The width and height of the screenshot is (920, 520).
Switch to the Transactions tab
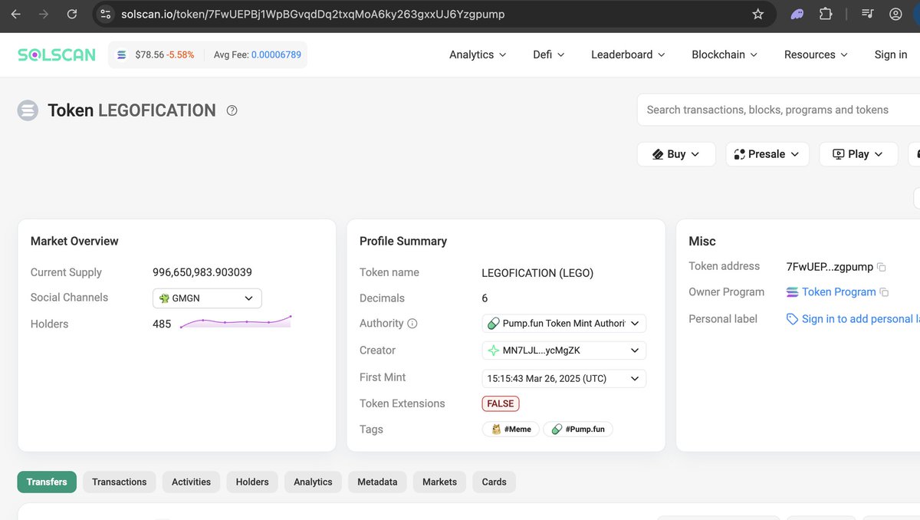tap(120, 482)
